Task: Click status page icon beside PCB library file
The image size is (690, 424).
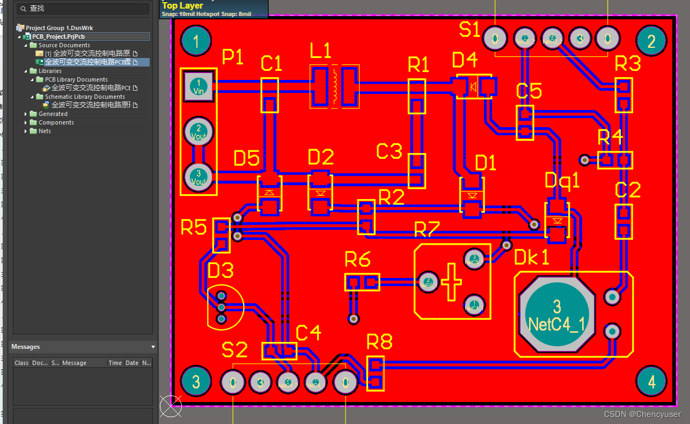Action: tap(136, 88)
